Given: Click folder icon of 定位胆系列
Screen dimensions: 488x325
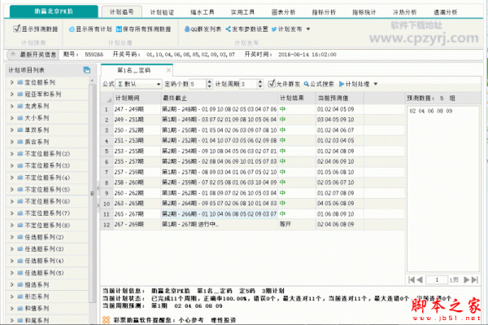Looking at the screenshot, I should click(20, 82).
